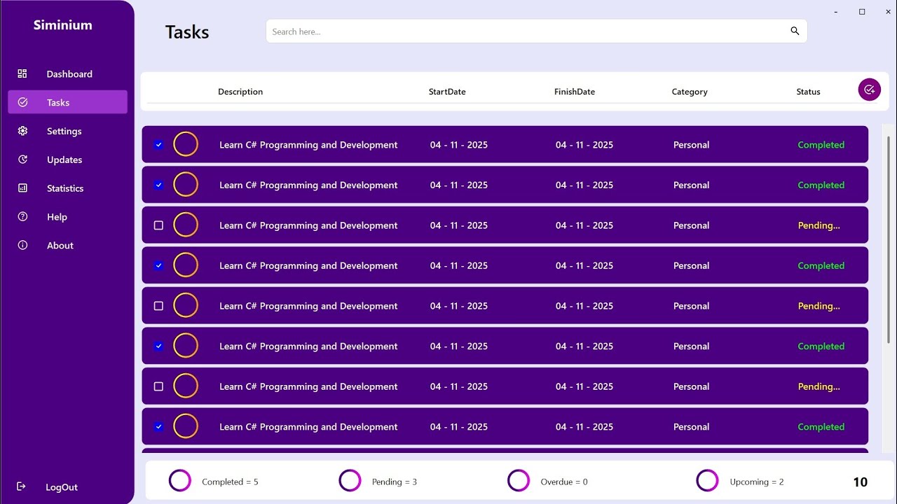Viewport: 897px width, 504px height.
Task: Click the orange ring in the first task row
Action: point(186,144)
